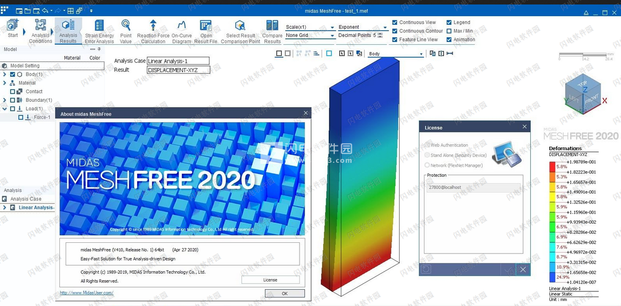Choose Select Result Comparison Point
The image size is (621, 306).
[240, 31]
